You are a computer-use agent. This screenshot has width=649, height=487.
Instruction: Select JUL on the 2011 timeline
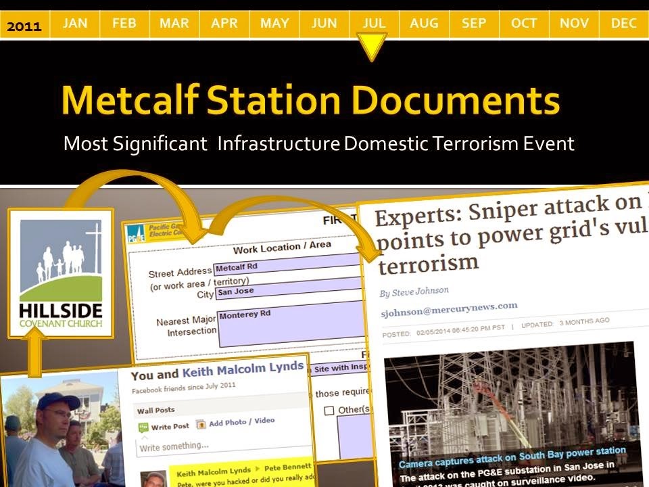tap(374, 24)
